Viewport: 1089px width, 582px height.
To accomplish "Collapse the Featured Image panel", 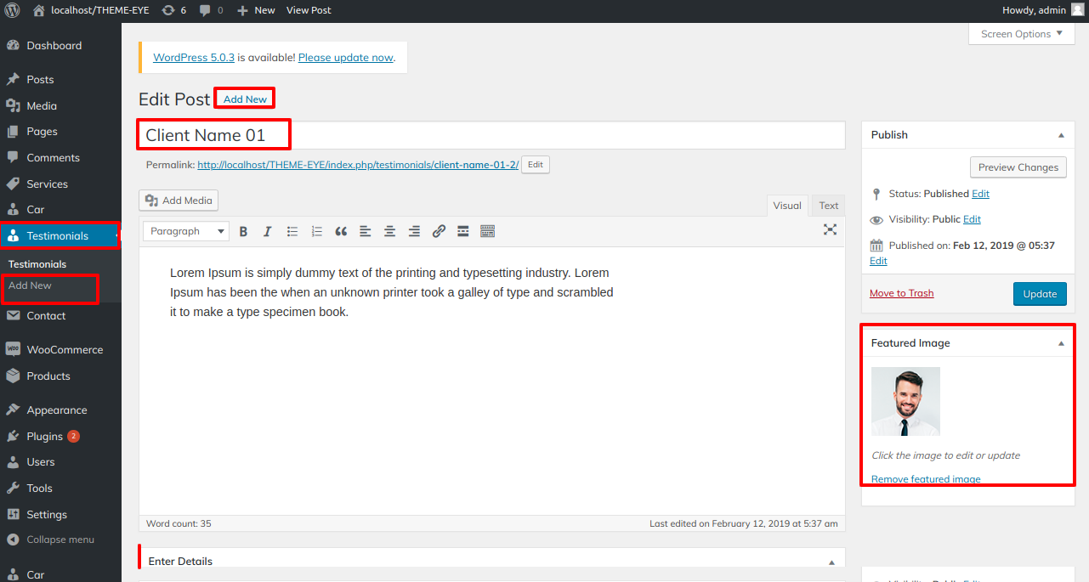I will coord(1060,343).
